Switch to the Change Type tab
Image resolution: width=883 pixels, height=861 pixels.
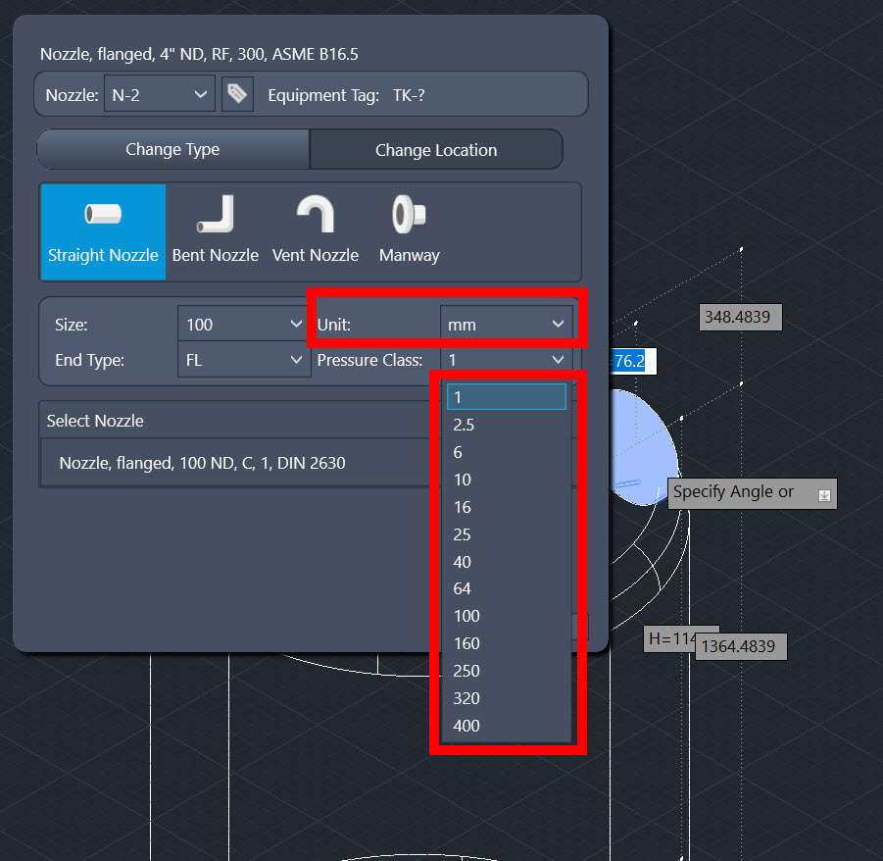coord(172,149)
